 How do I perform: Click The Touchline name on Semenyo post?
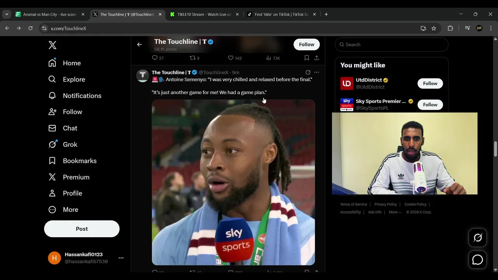click(171, 72)
